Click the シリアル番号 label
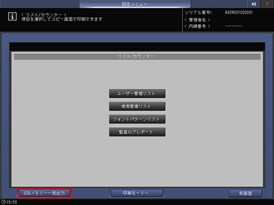The height and width of the screenshot is (205, 274). tap(198, 13)
